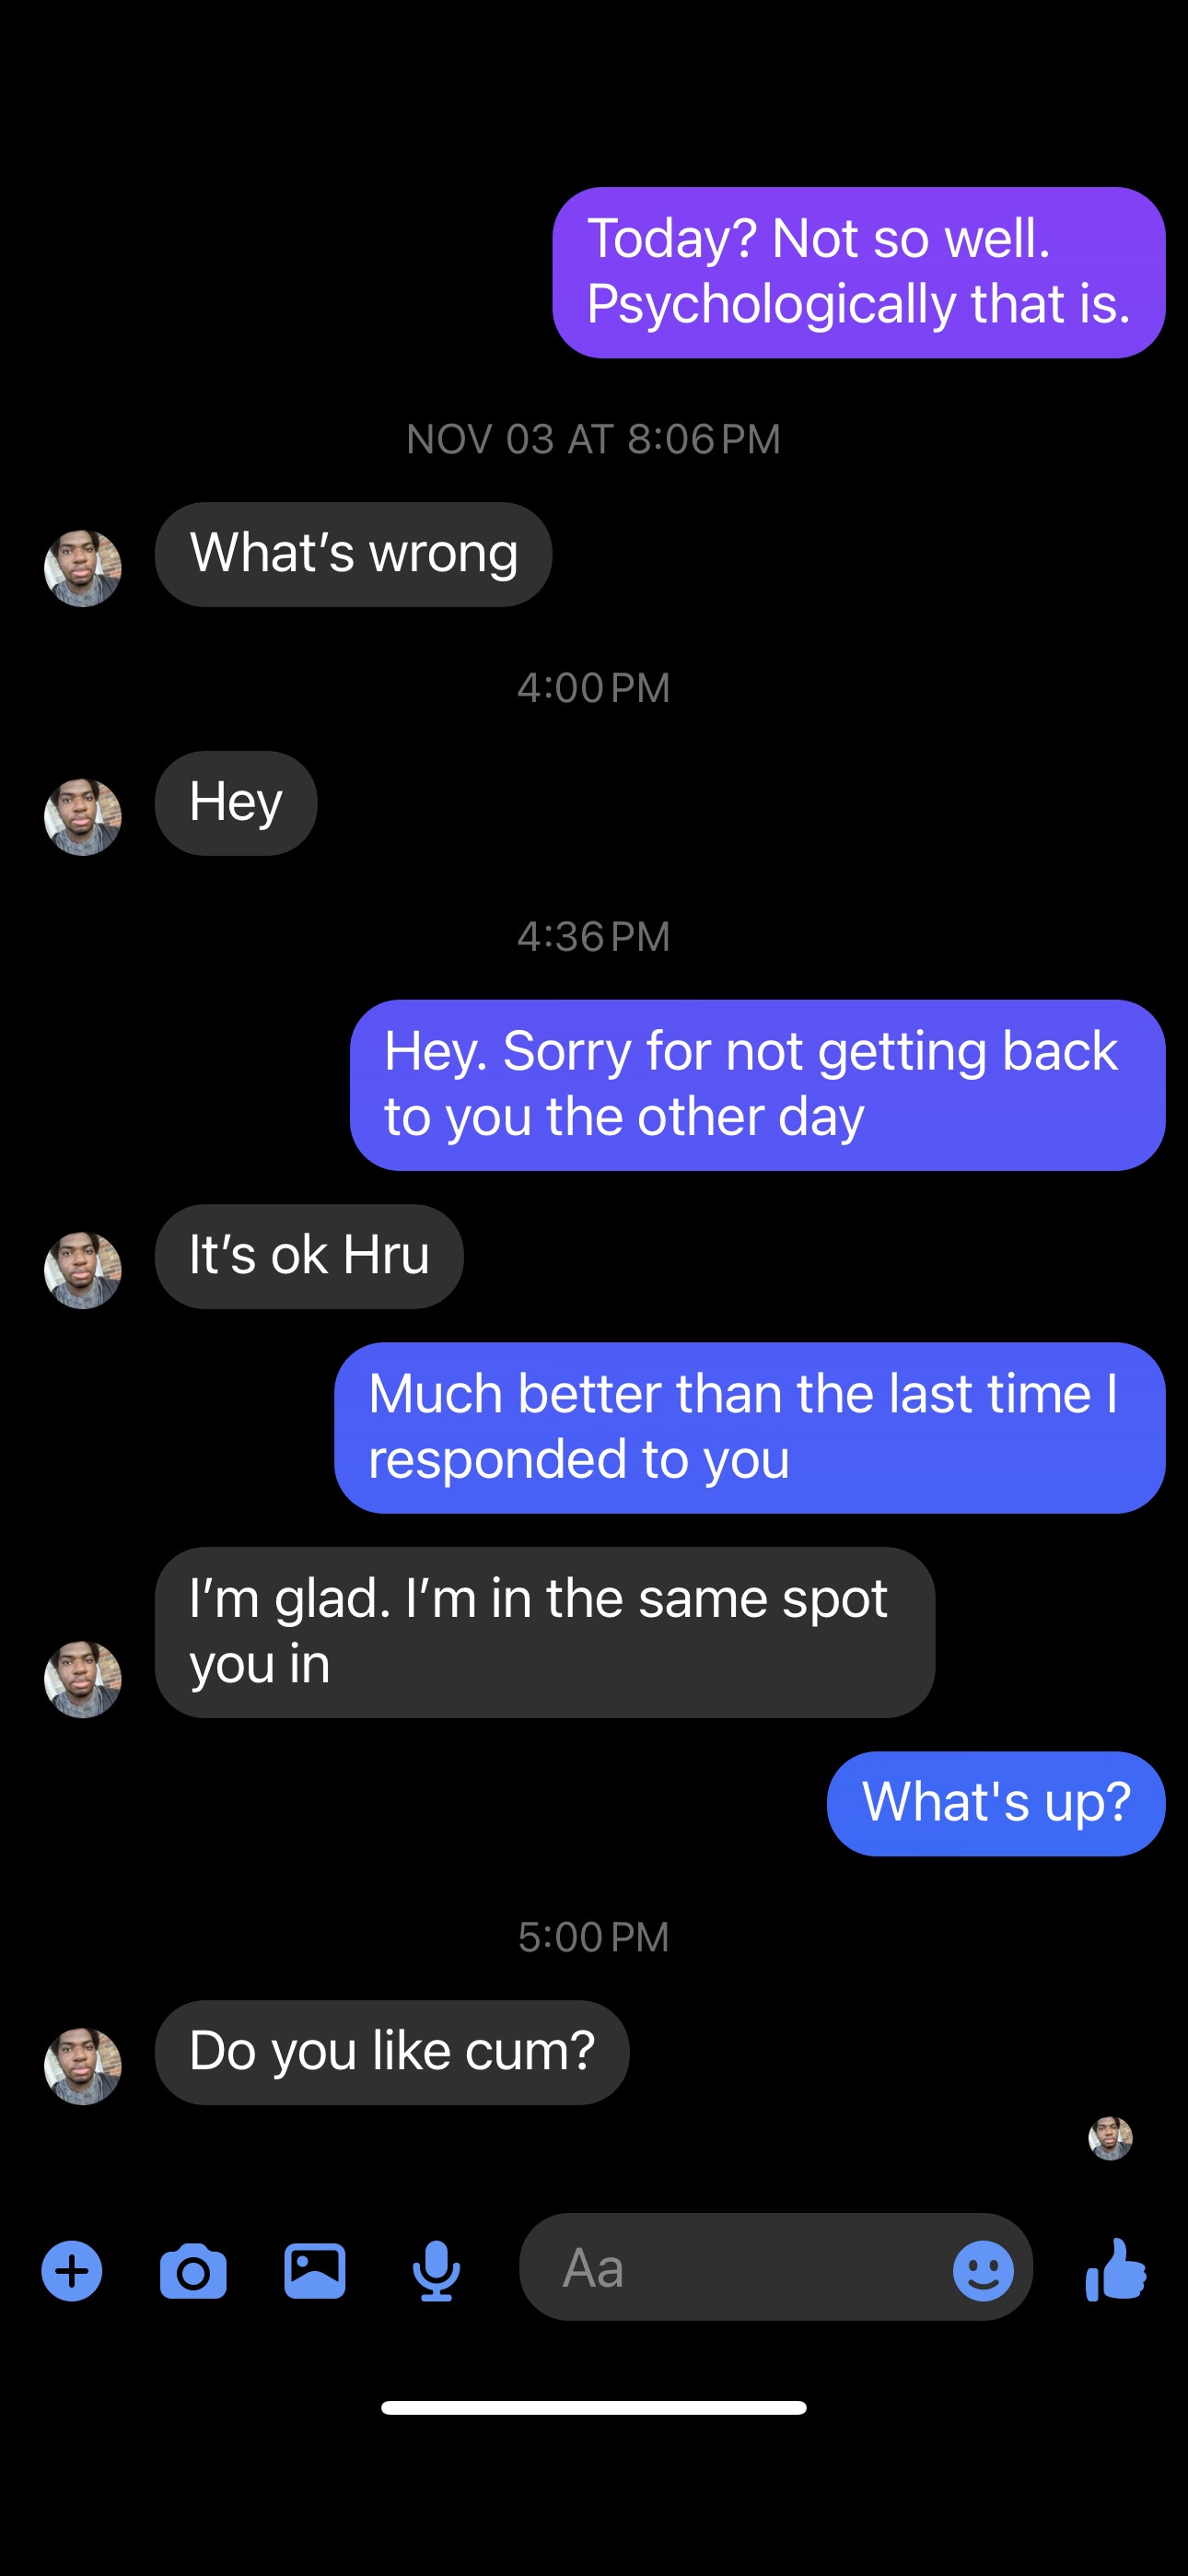This screenshot has height=2576, width=1188.
Task: Tap the small seen-receipt avatar
Action: [1110, 2138]
